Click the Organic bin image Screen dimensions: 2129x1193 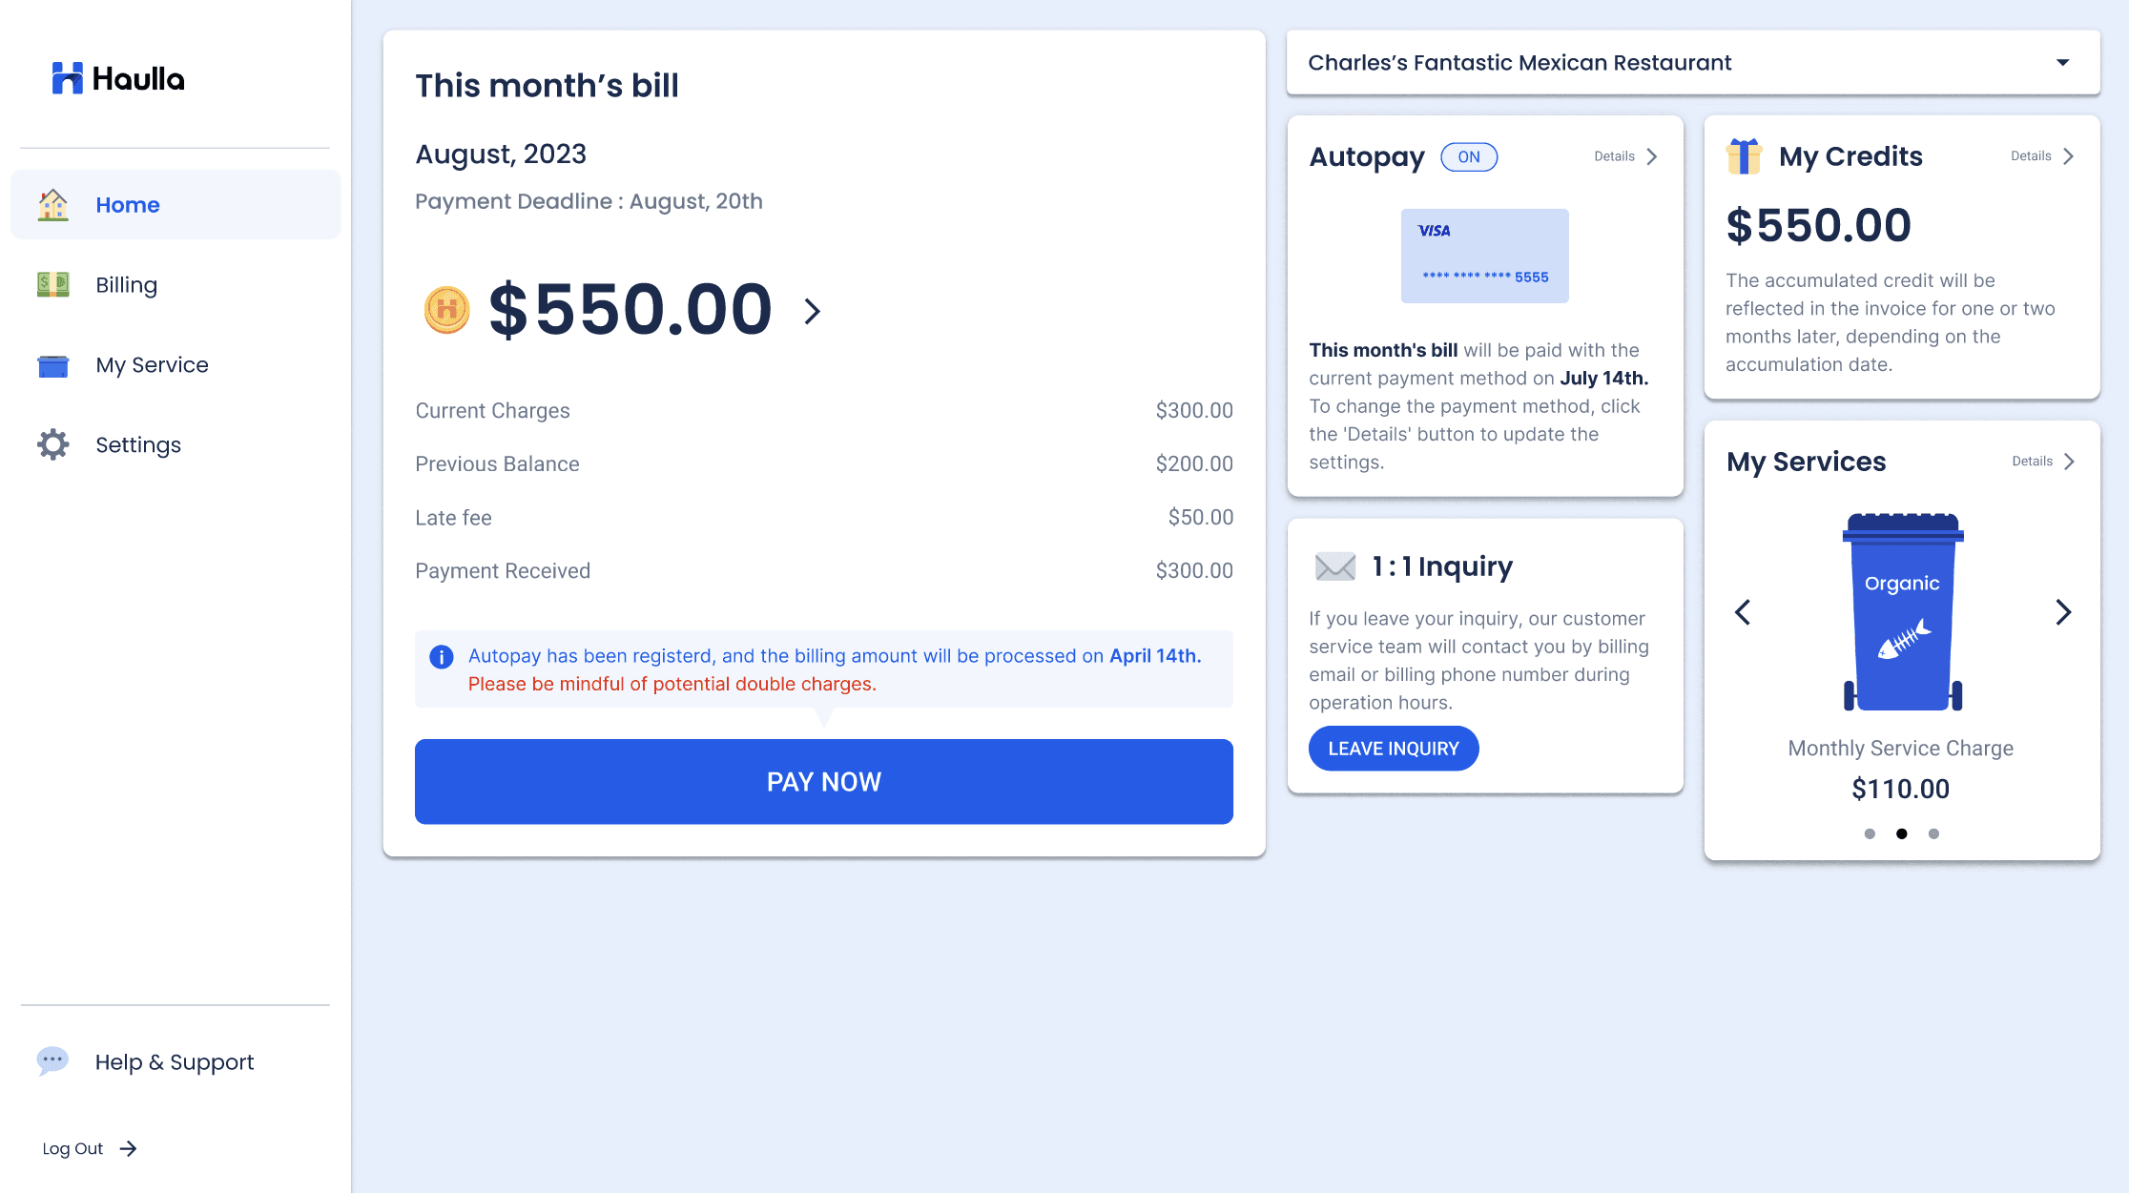tap(1902, 612)
